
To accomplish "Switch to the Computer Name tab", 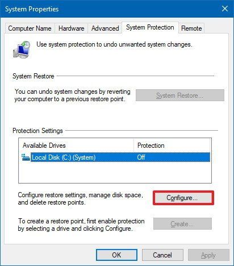I will click(x=30, y=28).
